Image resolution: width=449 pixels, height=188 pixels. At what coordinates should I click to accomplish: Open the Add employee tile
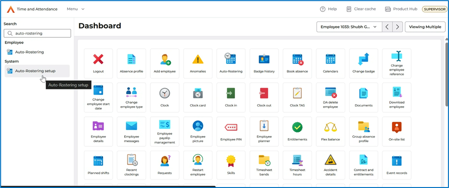[x=165, y=63]
